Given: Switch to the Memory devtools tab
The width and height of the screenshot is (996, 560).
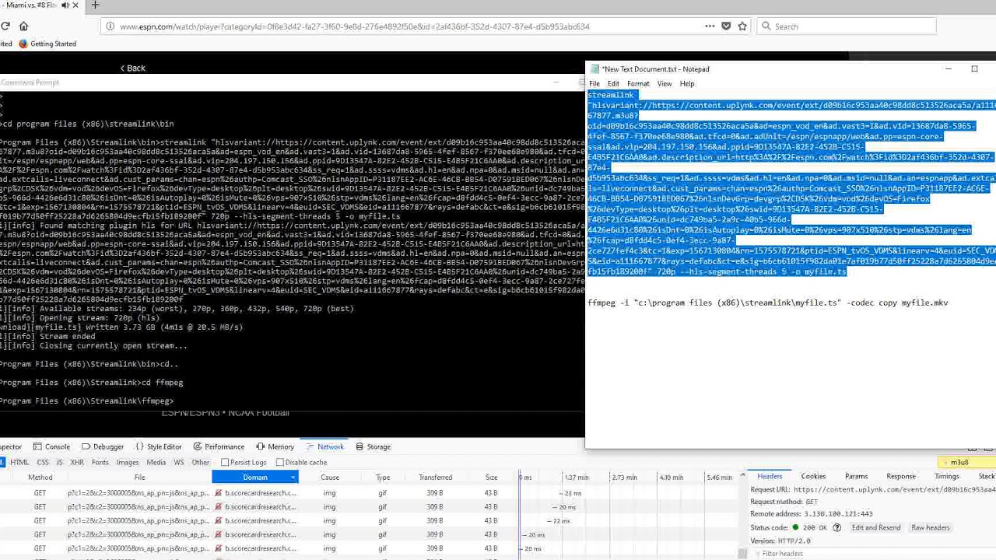Looking at the screenshot, I should (x=275, y=446).
